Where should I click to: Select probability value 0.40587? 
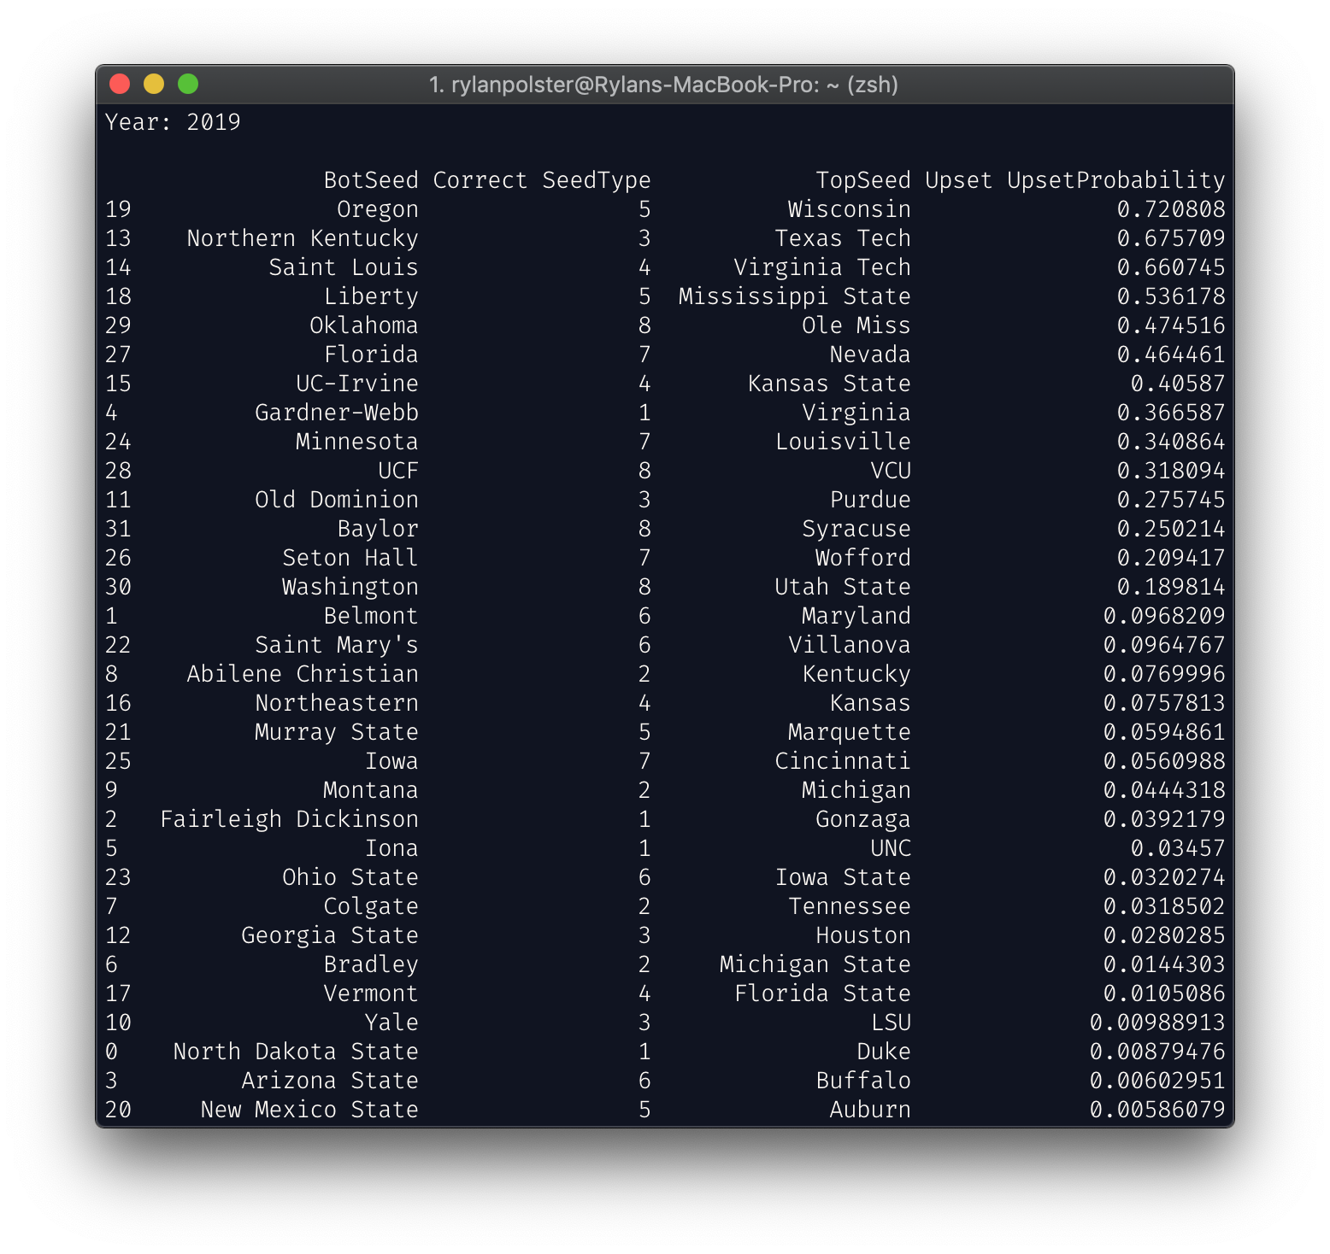(x=1178, y=384)
